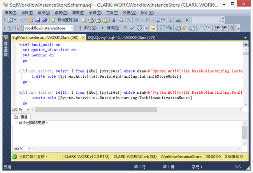This screenshot has width=253, height=173.
Task: Click the Navigate Backward icon
Action: pyautogui.click(x=159, y=20)
